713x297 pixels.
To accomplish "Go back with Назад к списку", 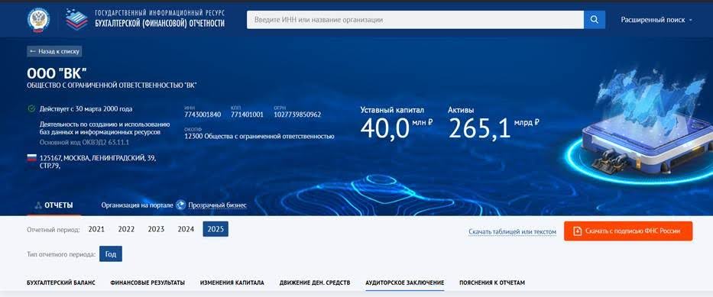I will tap(54, 52).
